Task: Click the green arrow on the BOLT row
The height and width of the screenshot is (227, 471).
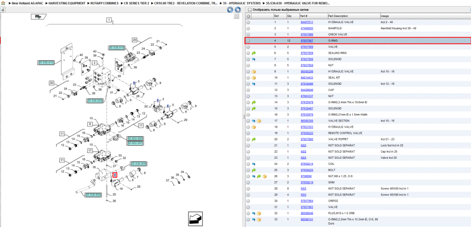Action: pyautogui.click(x=254, y=170)
